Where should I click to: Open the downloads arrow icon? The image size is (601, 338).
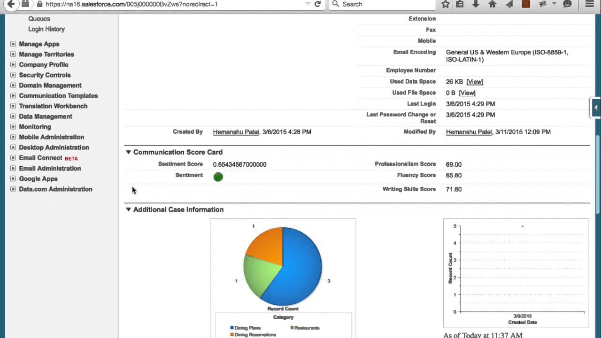(476, 4)
